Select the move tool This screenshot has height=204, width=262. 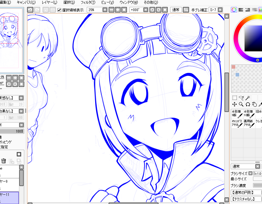(x=235, y=104)
